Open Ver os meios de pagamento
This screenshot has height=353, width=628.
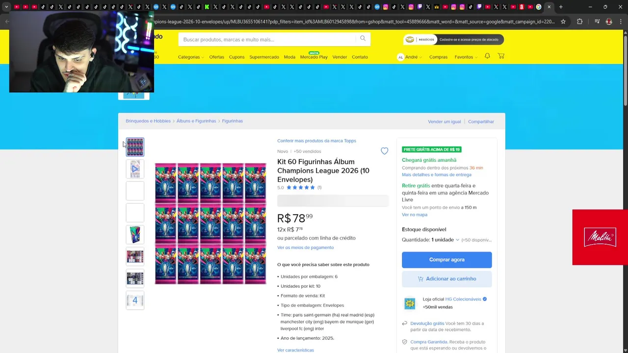pos(305,248)
